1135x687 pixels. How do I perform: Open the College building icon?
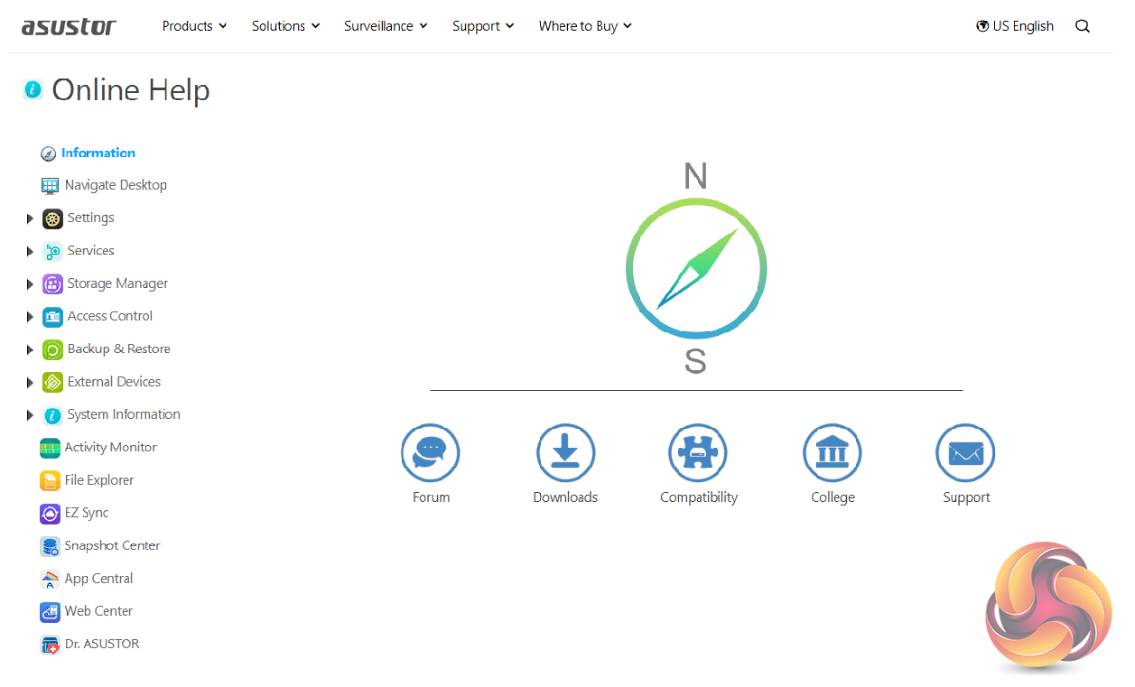pyautogui.click(x=833, y=453)
